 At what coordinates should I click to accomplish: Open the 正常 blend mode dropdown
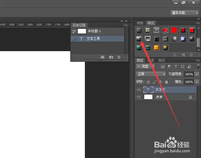(151, 74)
